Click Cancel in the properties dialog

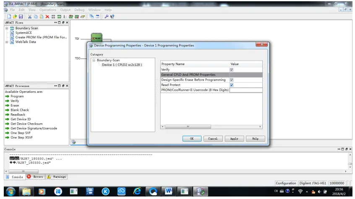click(213, 138)
